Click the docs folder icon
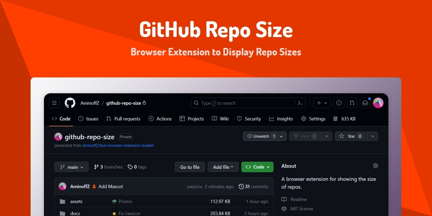Viewport: 432px width, 216px height. 63,213
